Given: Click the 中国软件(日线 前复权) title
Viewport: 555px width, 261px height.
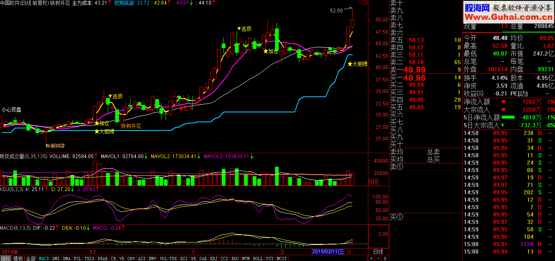Looking at the screenshot, I should point(24,3).
